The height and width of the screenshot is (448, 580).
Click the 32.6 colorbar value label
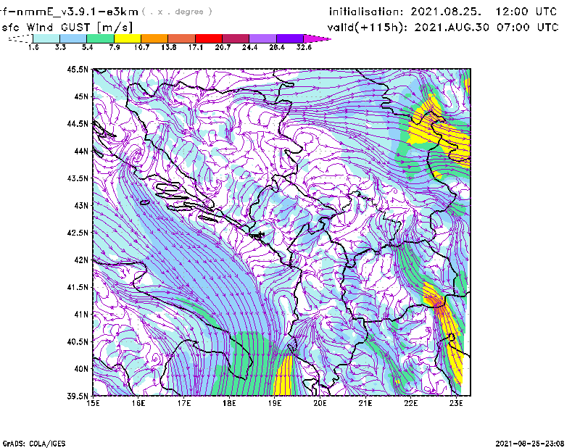pos(304,47)
